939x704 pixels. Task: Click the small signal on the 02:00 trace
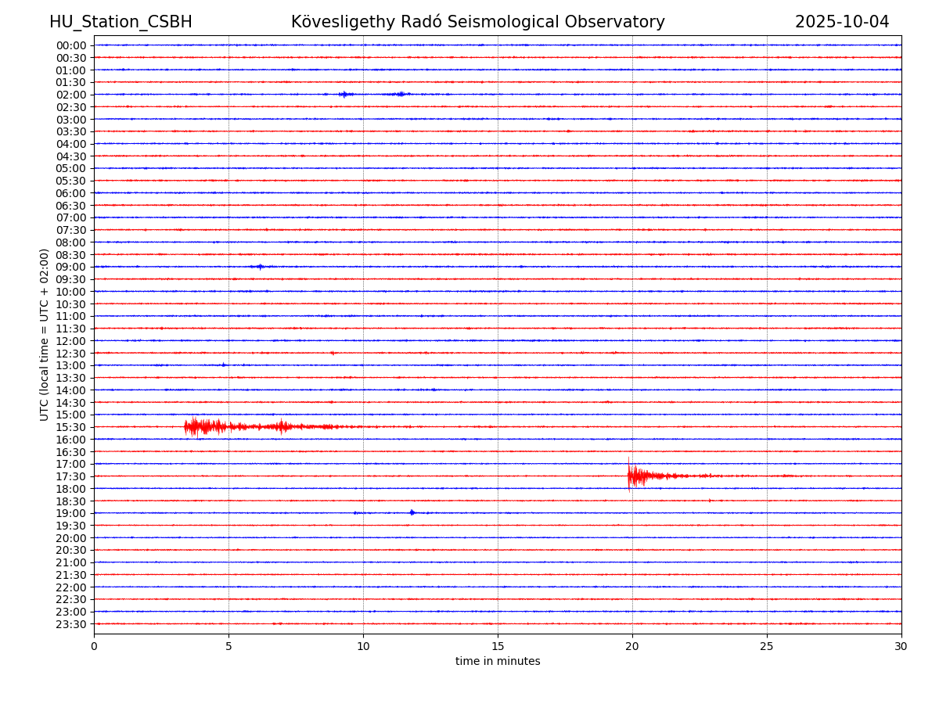(x=344, y=94)
